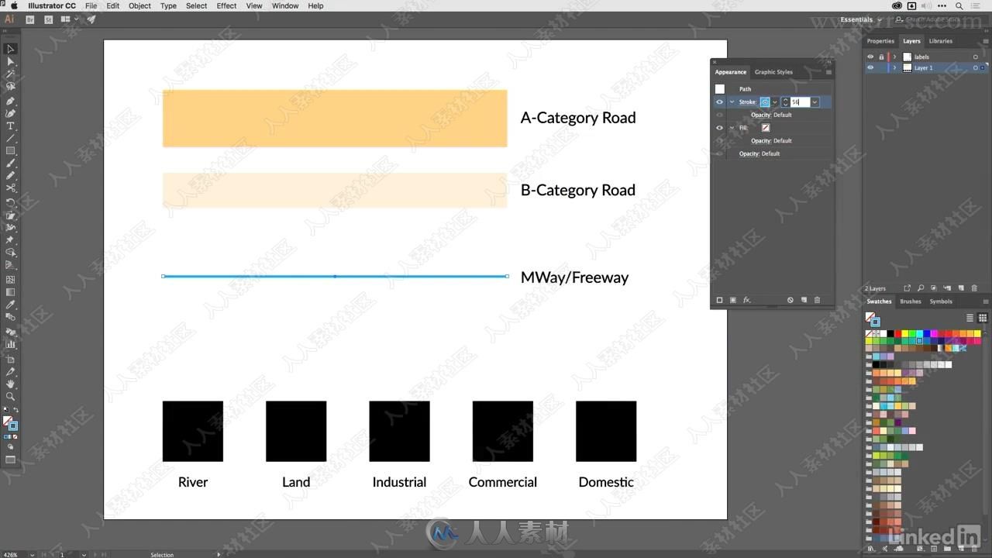
Task: Click Opacity link under Fill
Action: [x=761, y=141]
